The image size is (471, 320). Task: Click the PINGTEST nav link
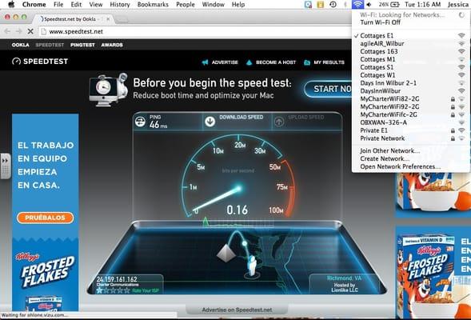pyautogui.click(x=82, y=45)
